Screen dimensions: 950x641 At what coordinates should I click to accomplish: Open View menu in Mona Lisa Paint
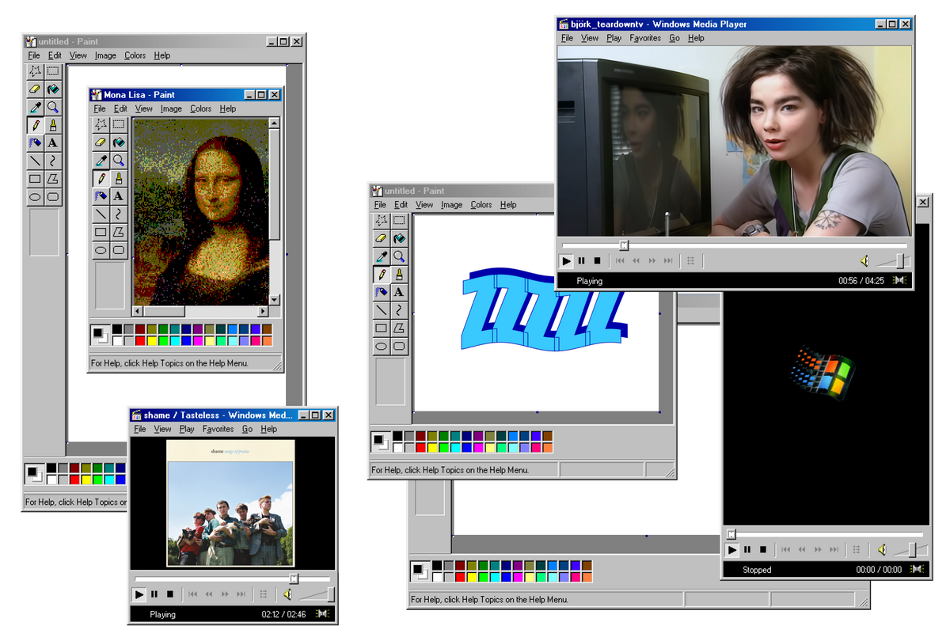pyautogui.click(x=143, y=108)
